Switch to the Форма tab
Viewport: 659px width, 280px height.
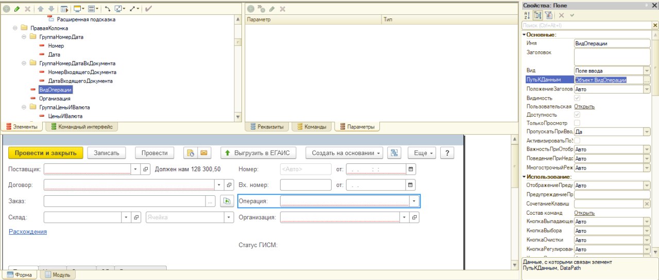click(x=20, y=275)
